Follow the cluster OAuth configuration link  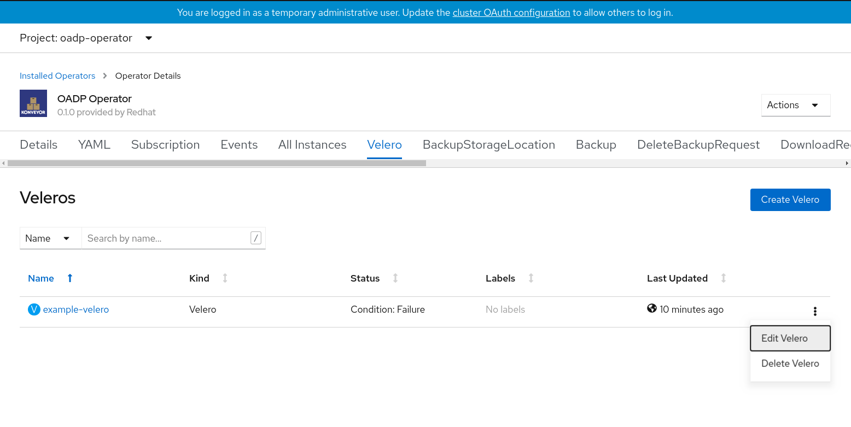(511, 12)
